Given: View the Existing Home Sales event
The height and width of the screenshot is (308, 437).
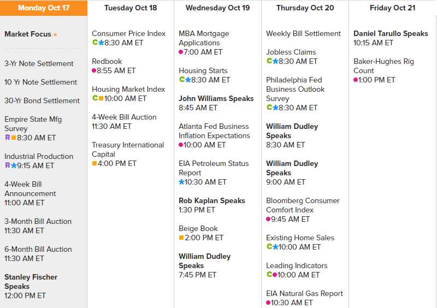Looking at the screenshot, I should (300, 238).
